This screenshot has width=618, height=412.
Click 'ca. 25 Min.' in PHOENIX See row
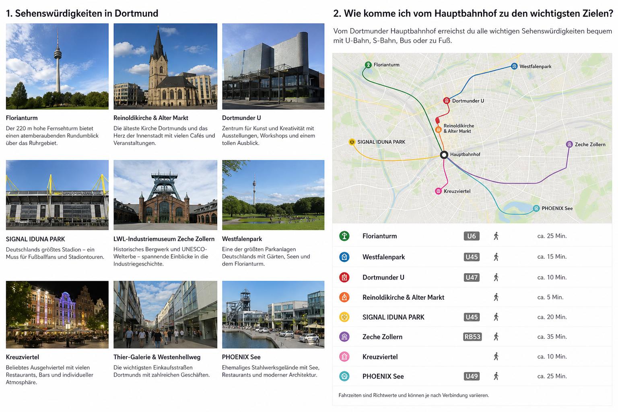coord(552,376)
